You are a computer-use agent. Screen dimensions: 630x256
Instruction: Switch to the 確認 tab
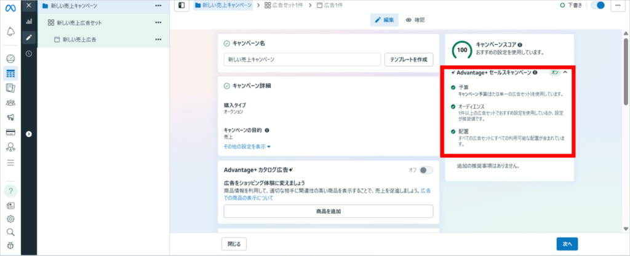415,20
